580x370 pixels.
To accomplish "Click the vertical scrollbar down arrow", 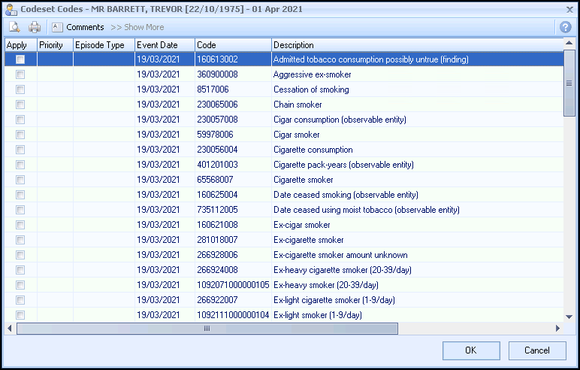I will (x=569, y=317).
